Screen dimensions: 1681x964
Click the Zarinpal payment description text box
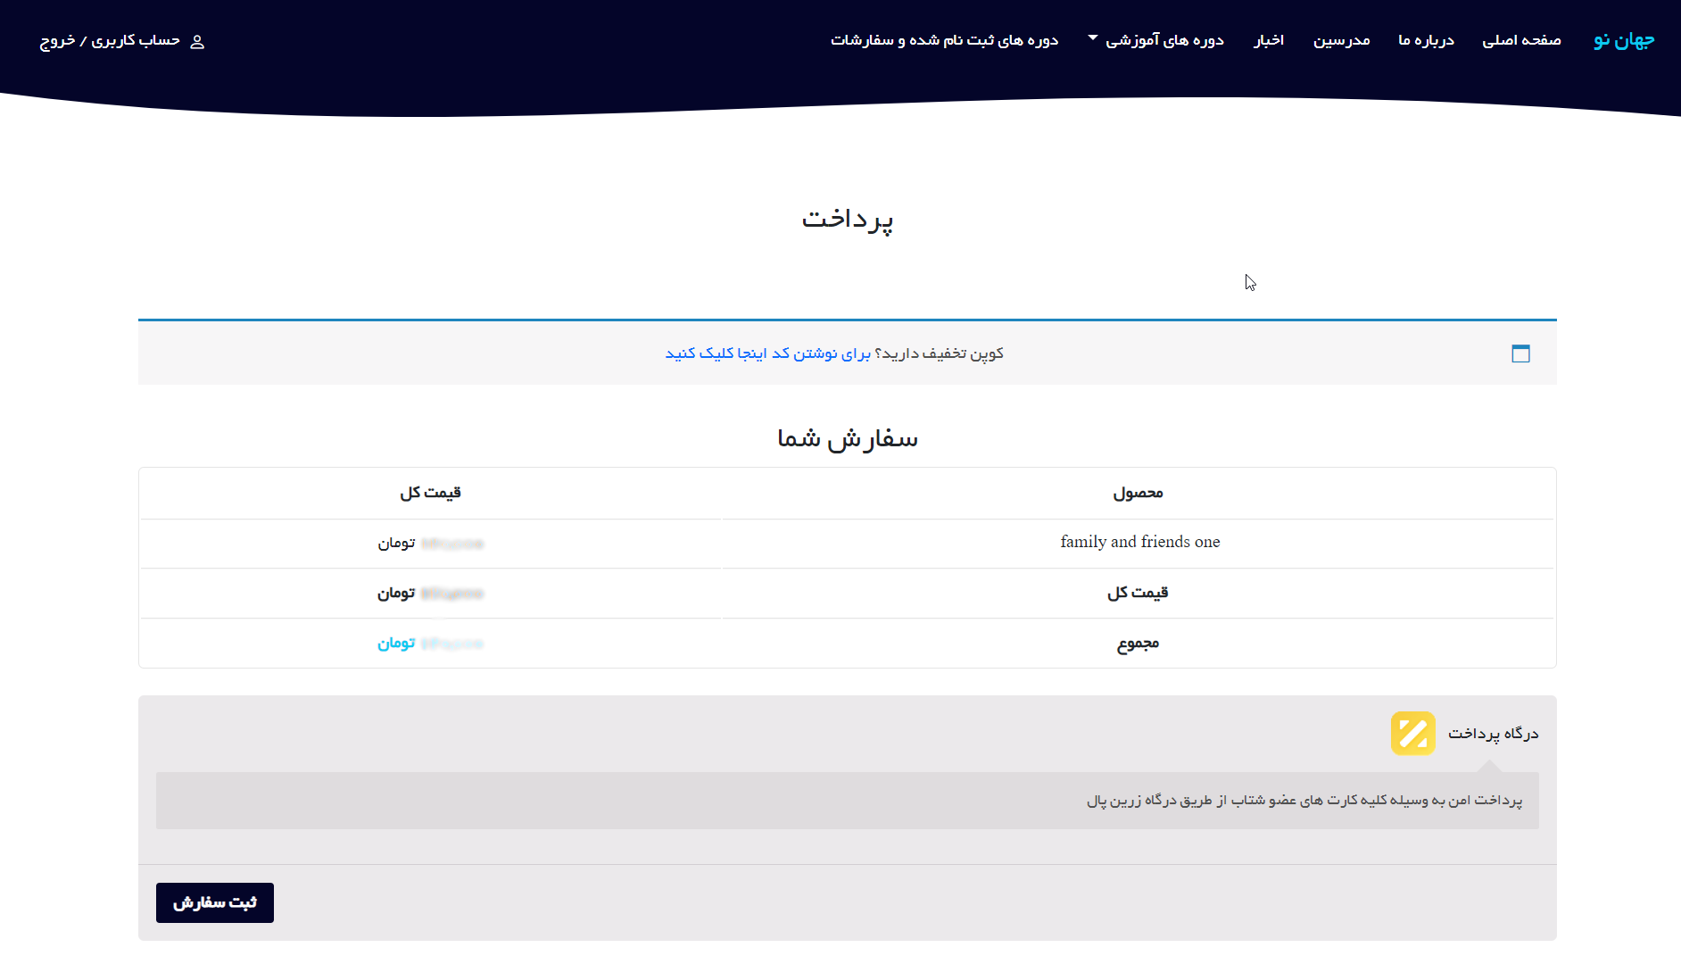pyautogui.click(x=847, y=801)
